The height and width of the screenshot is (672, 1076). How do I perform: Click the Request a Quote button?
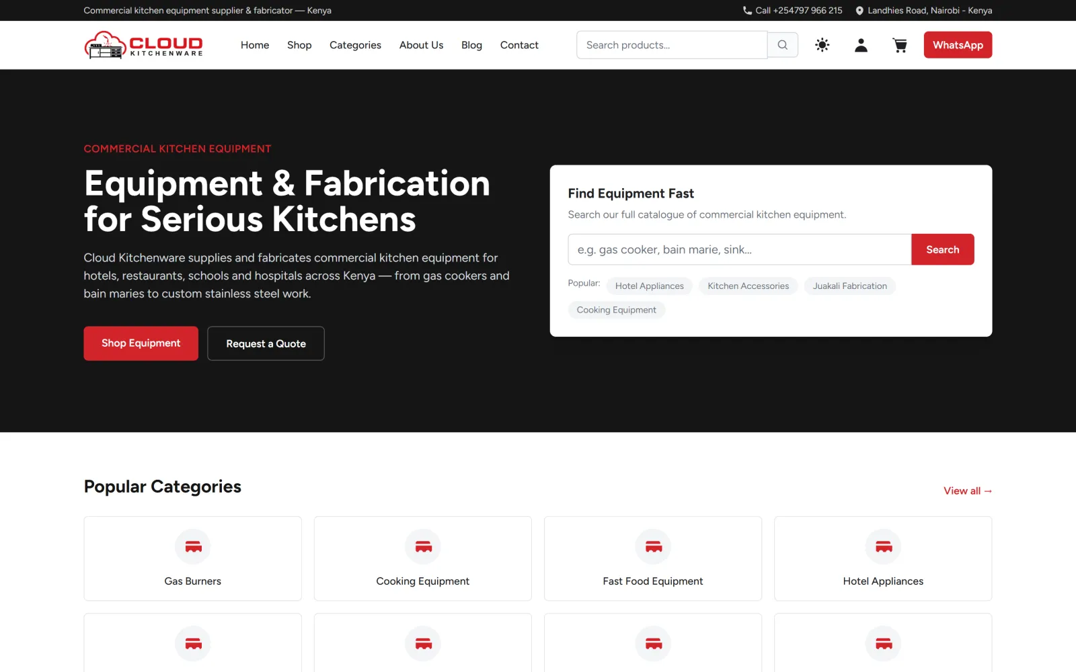[266, 343]
